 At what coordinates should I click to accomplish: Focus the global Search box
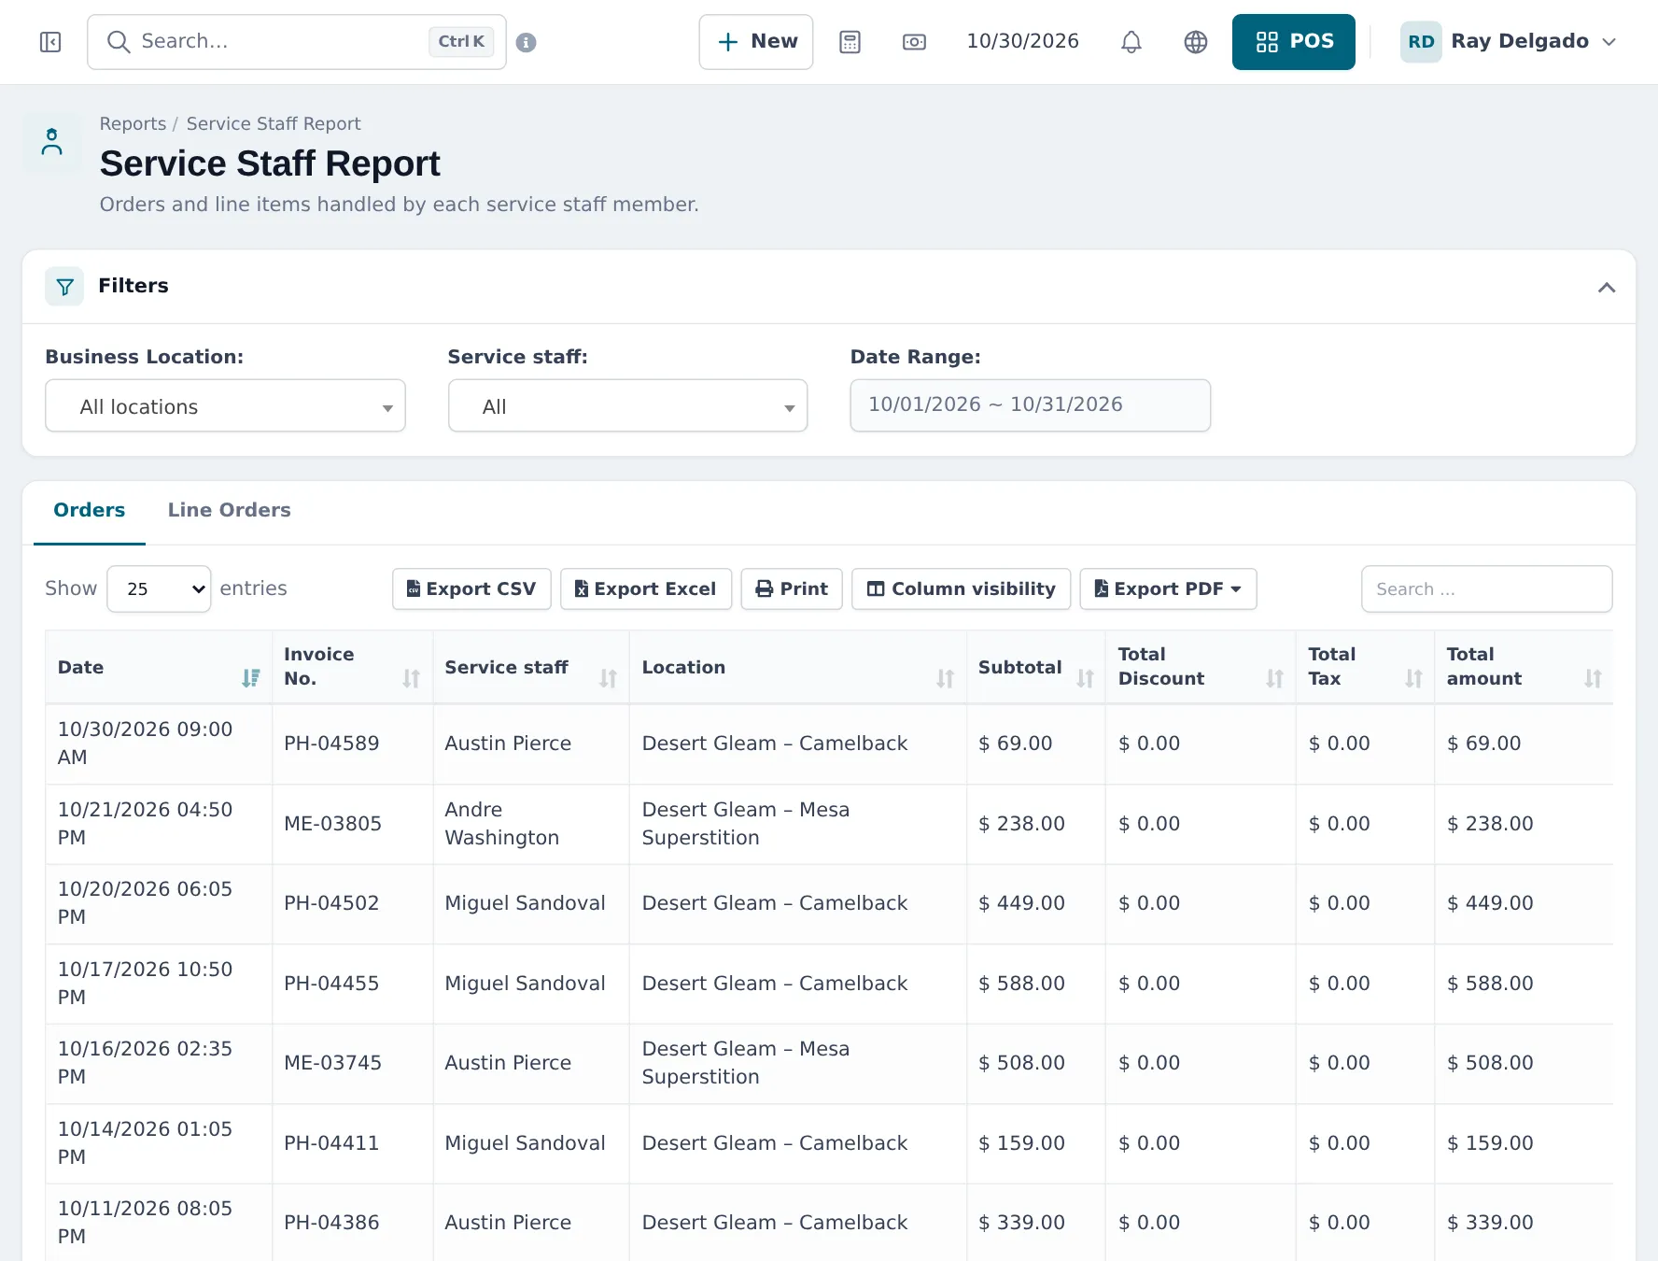(297, 42)
